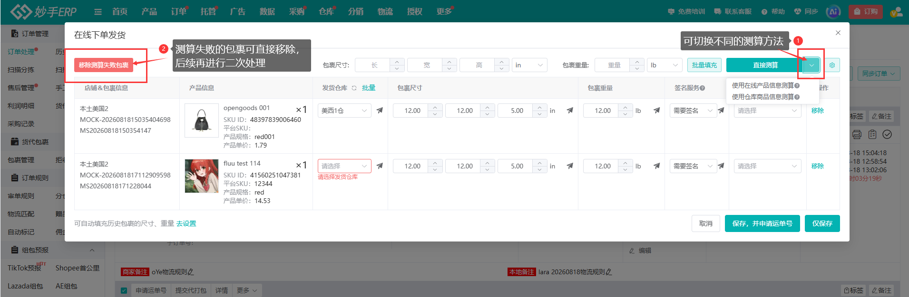Click the gear settings icon beside 直接测算

[832, 65]
